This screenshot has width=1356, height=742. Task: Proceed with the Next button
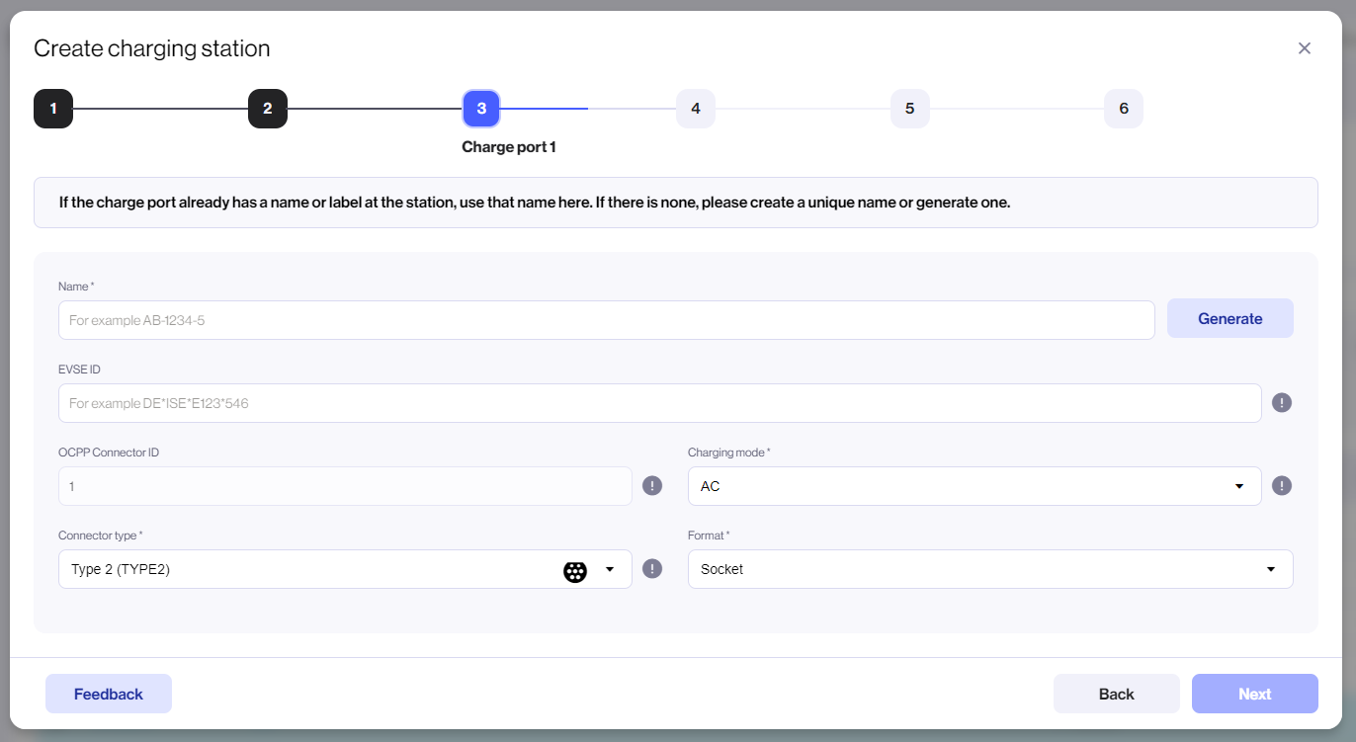click(1254, 694)
